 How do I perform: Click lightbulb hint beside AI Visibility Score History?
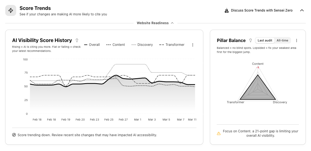pyautogui.click(x=77, y=40)
